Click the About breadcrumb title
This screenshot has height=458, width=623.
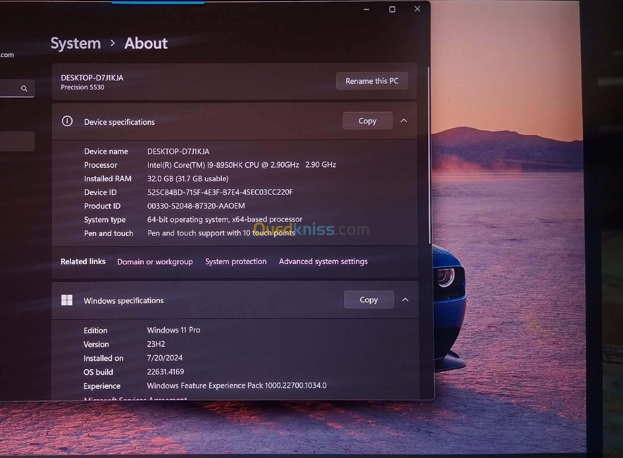click(146, 43)
